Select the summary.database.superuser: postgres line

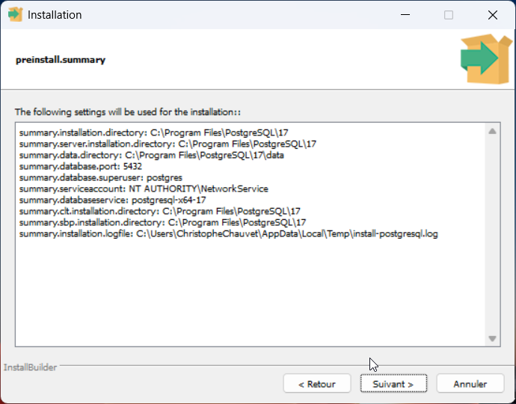(101, 177)
